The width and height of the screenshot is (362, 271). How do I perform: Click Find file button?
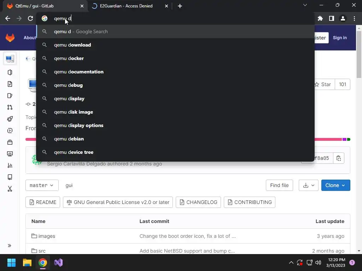(279, 185)
